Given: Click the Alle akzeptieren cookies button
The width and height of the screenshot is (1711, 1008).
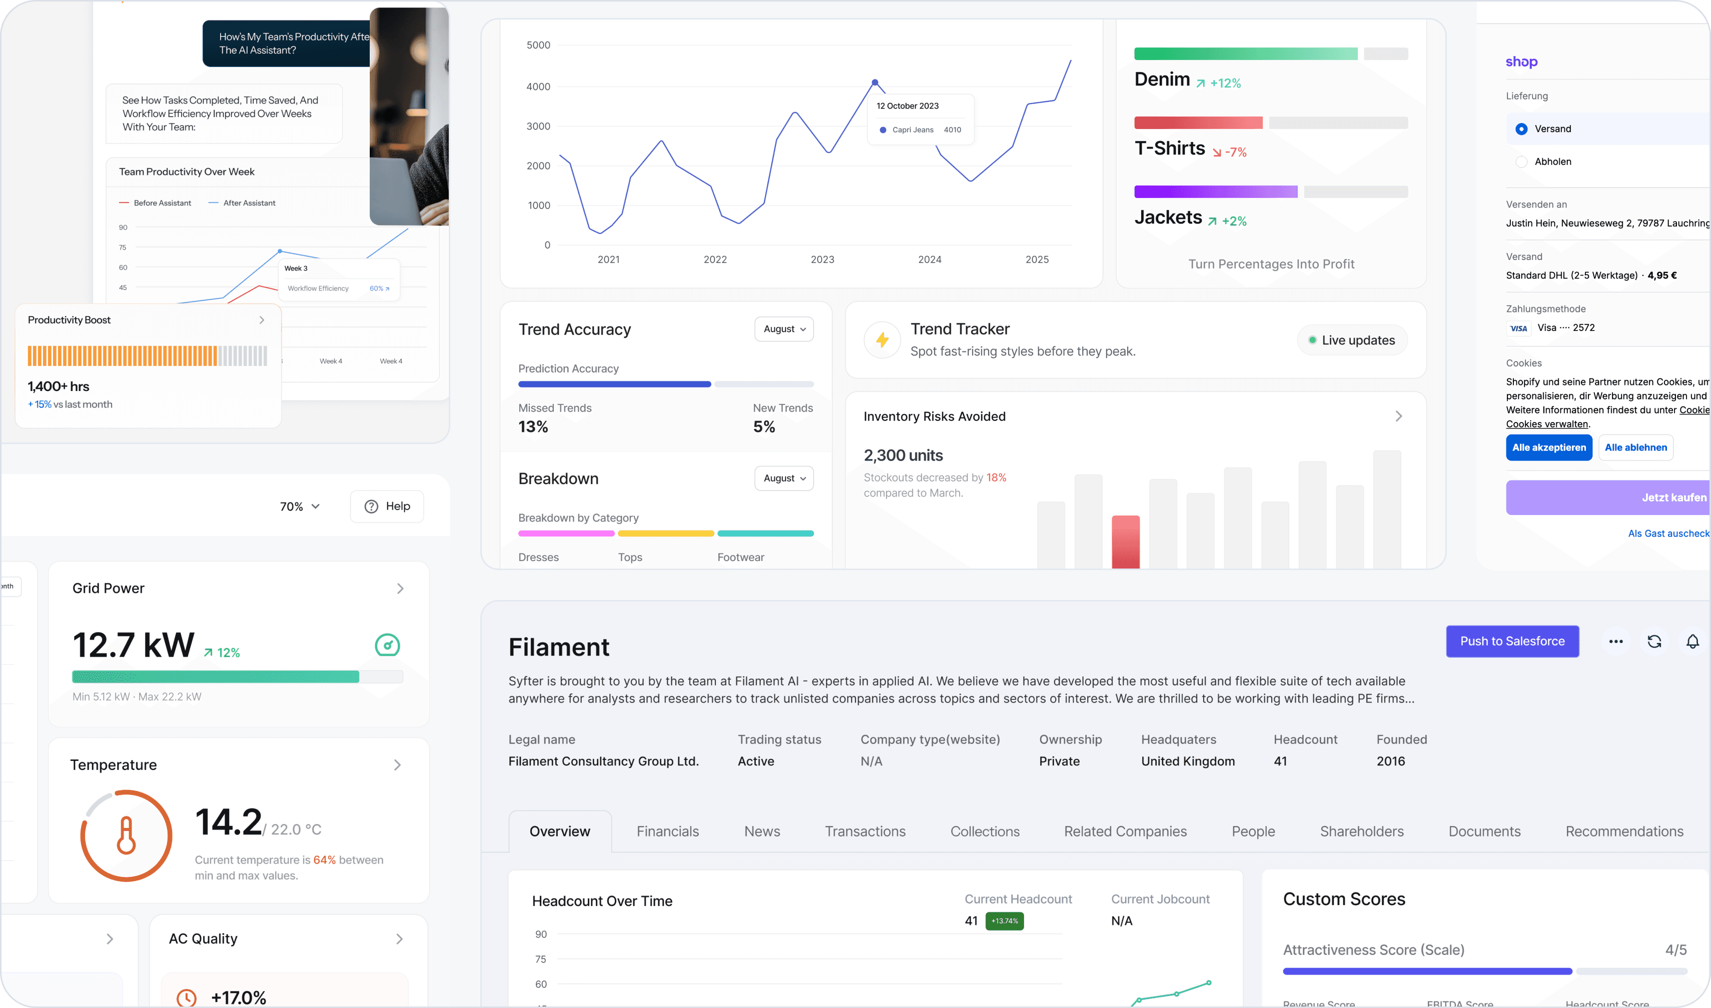Looking at the screenshot, I should [x=1548, y=447].
